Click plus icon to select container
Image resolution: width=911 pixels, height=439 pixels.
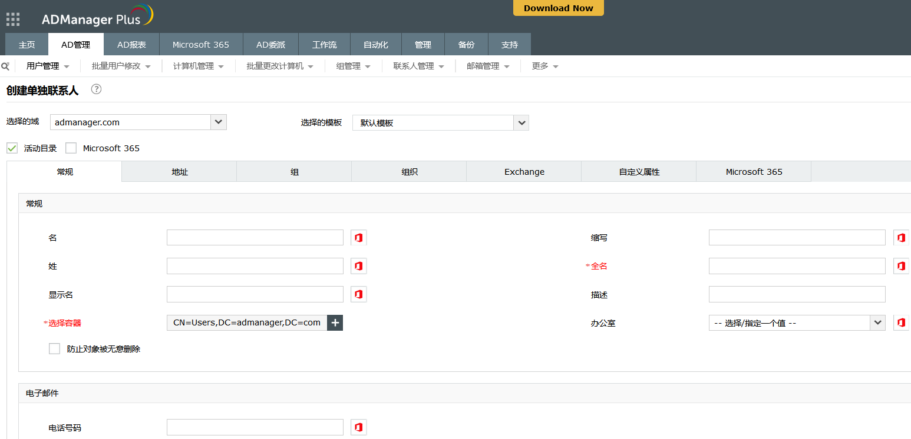335,322
